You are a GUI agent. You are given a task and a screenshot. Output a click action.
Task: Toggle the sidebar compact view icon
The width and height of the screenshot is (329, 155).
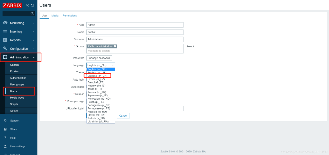(x=32, y=5)
